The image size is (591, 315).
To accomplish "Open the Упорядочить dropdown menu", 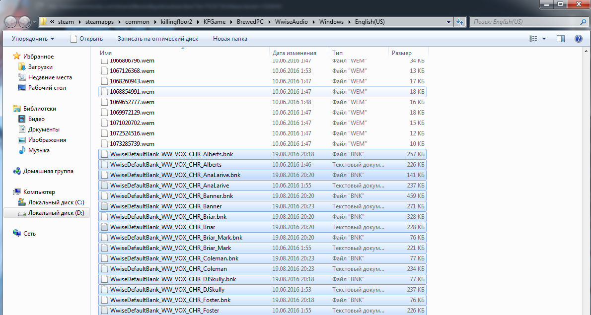I will point(33,38).
